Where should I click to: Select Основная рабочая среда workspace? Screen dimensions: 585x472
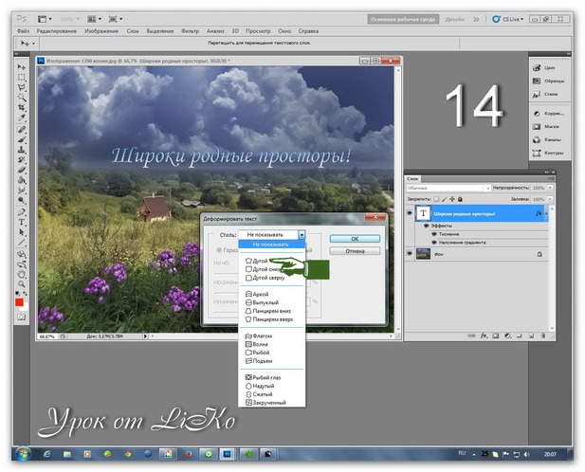pyautogui.click(x=403, y=19)
